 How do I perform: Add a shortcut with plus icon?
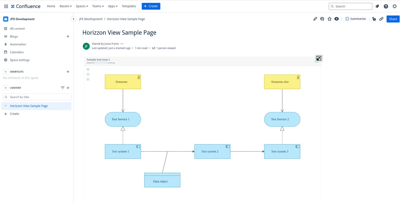[x=68, y=72]
